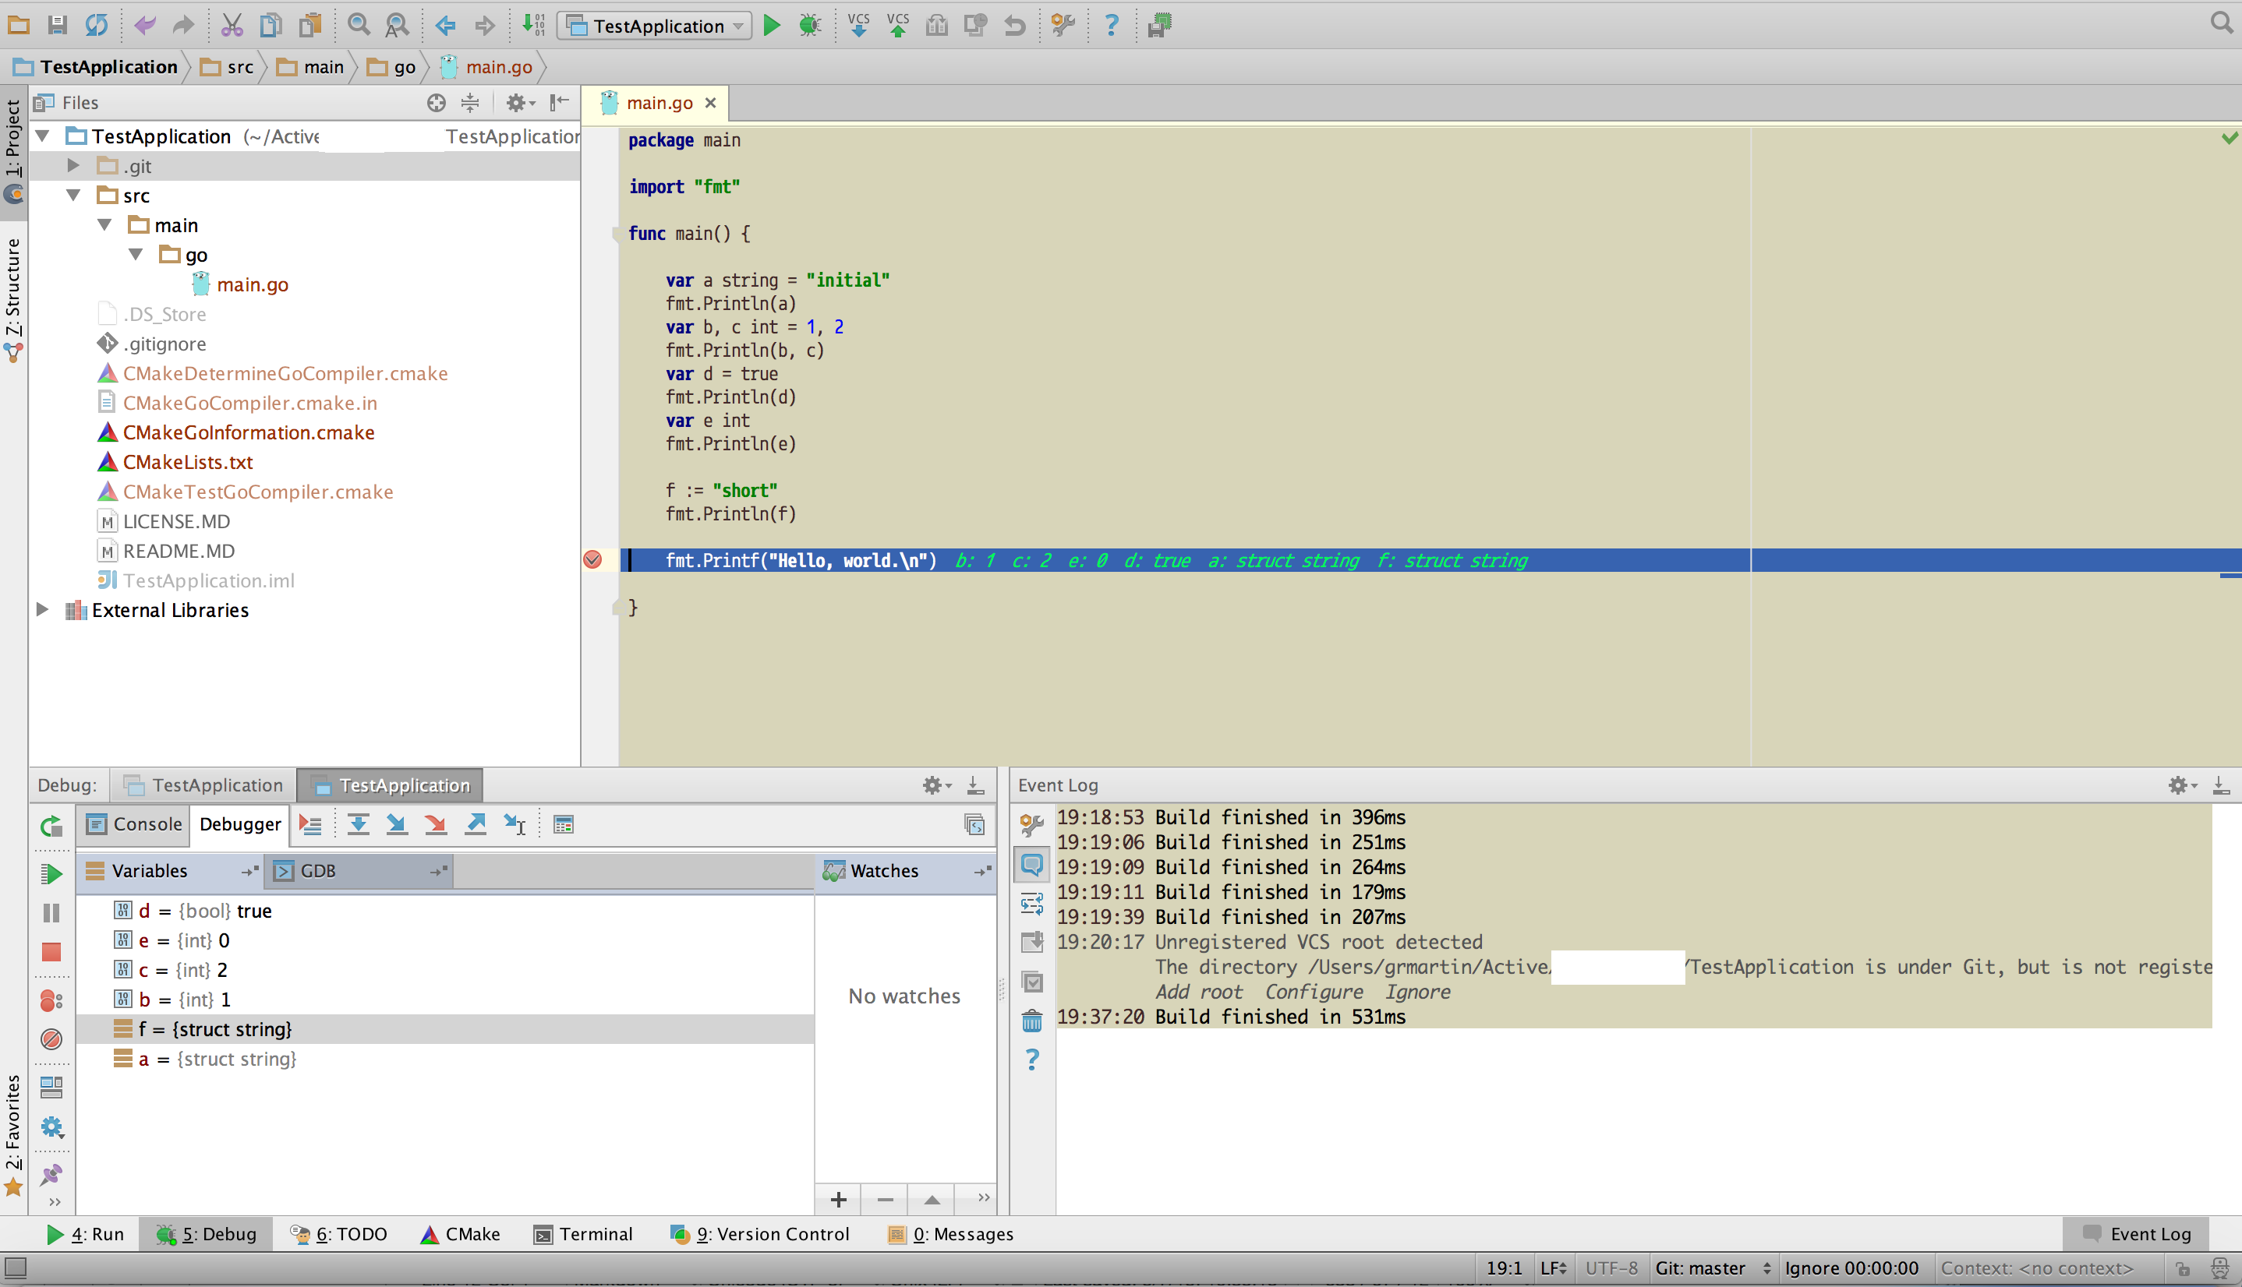
Task: Toggle the breakpoint on the Printf line
Action: pyautogui.click(x=592, y=559)
